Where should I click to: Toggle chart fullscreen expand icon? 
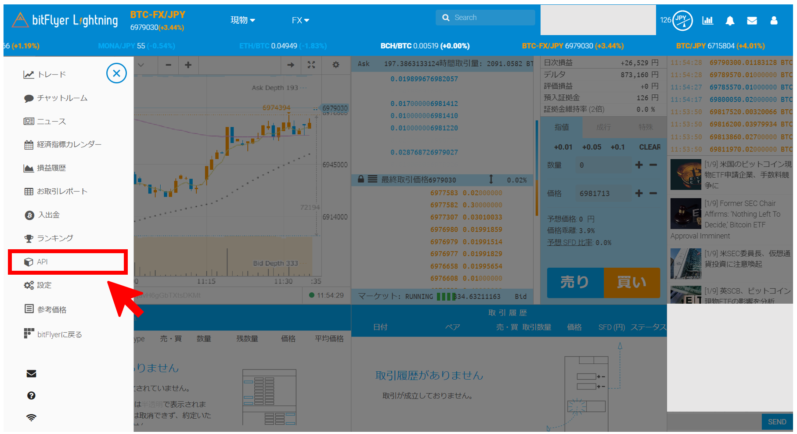[311, 65]
